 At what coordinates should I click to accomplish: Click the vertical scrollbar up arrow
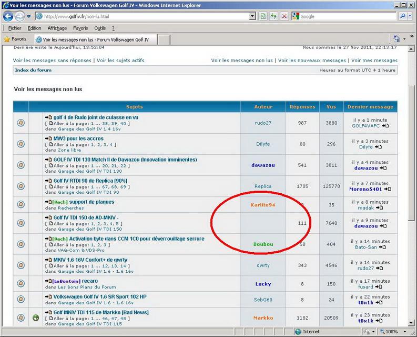click(411, 49)
